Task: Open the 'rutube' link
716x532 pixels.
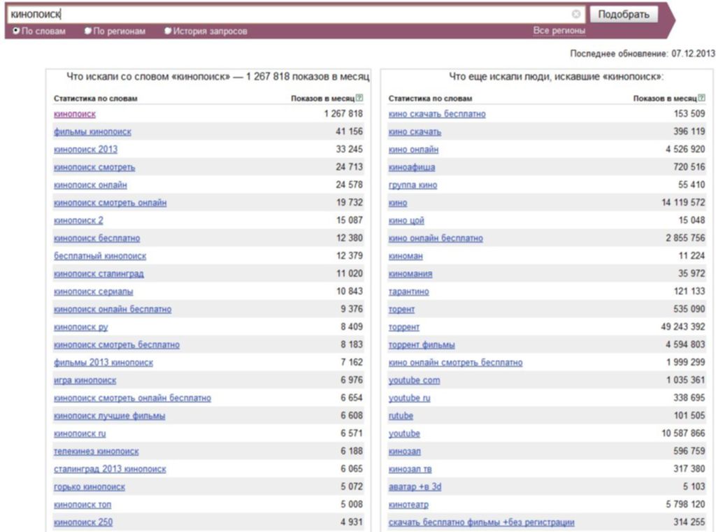Action: coord(401,416)
